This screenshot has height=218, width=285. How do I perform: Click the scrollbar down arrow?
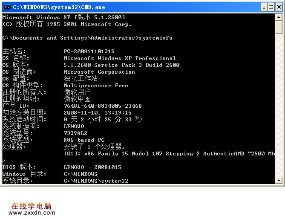coord(279,181)
